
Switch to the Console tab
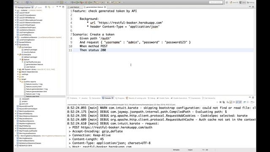108,98
